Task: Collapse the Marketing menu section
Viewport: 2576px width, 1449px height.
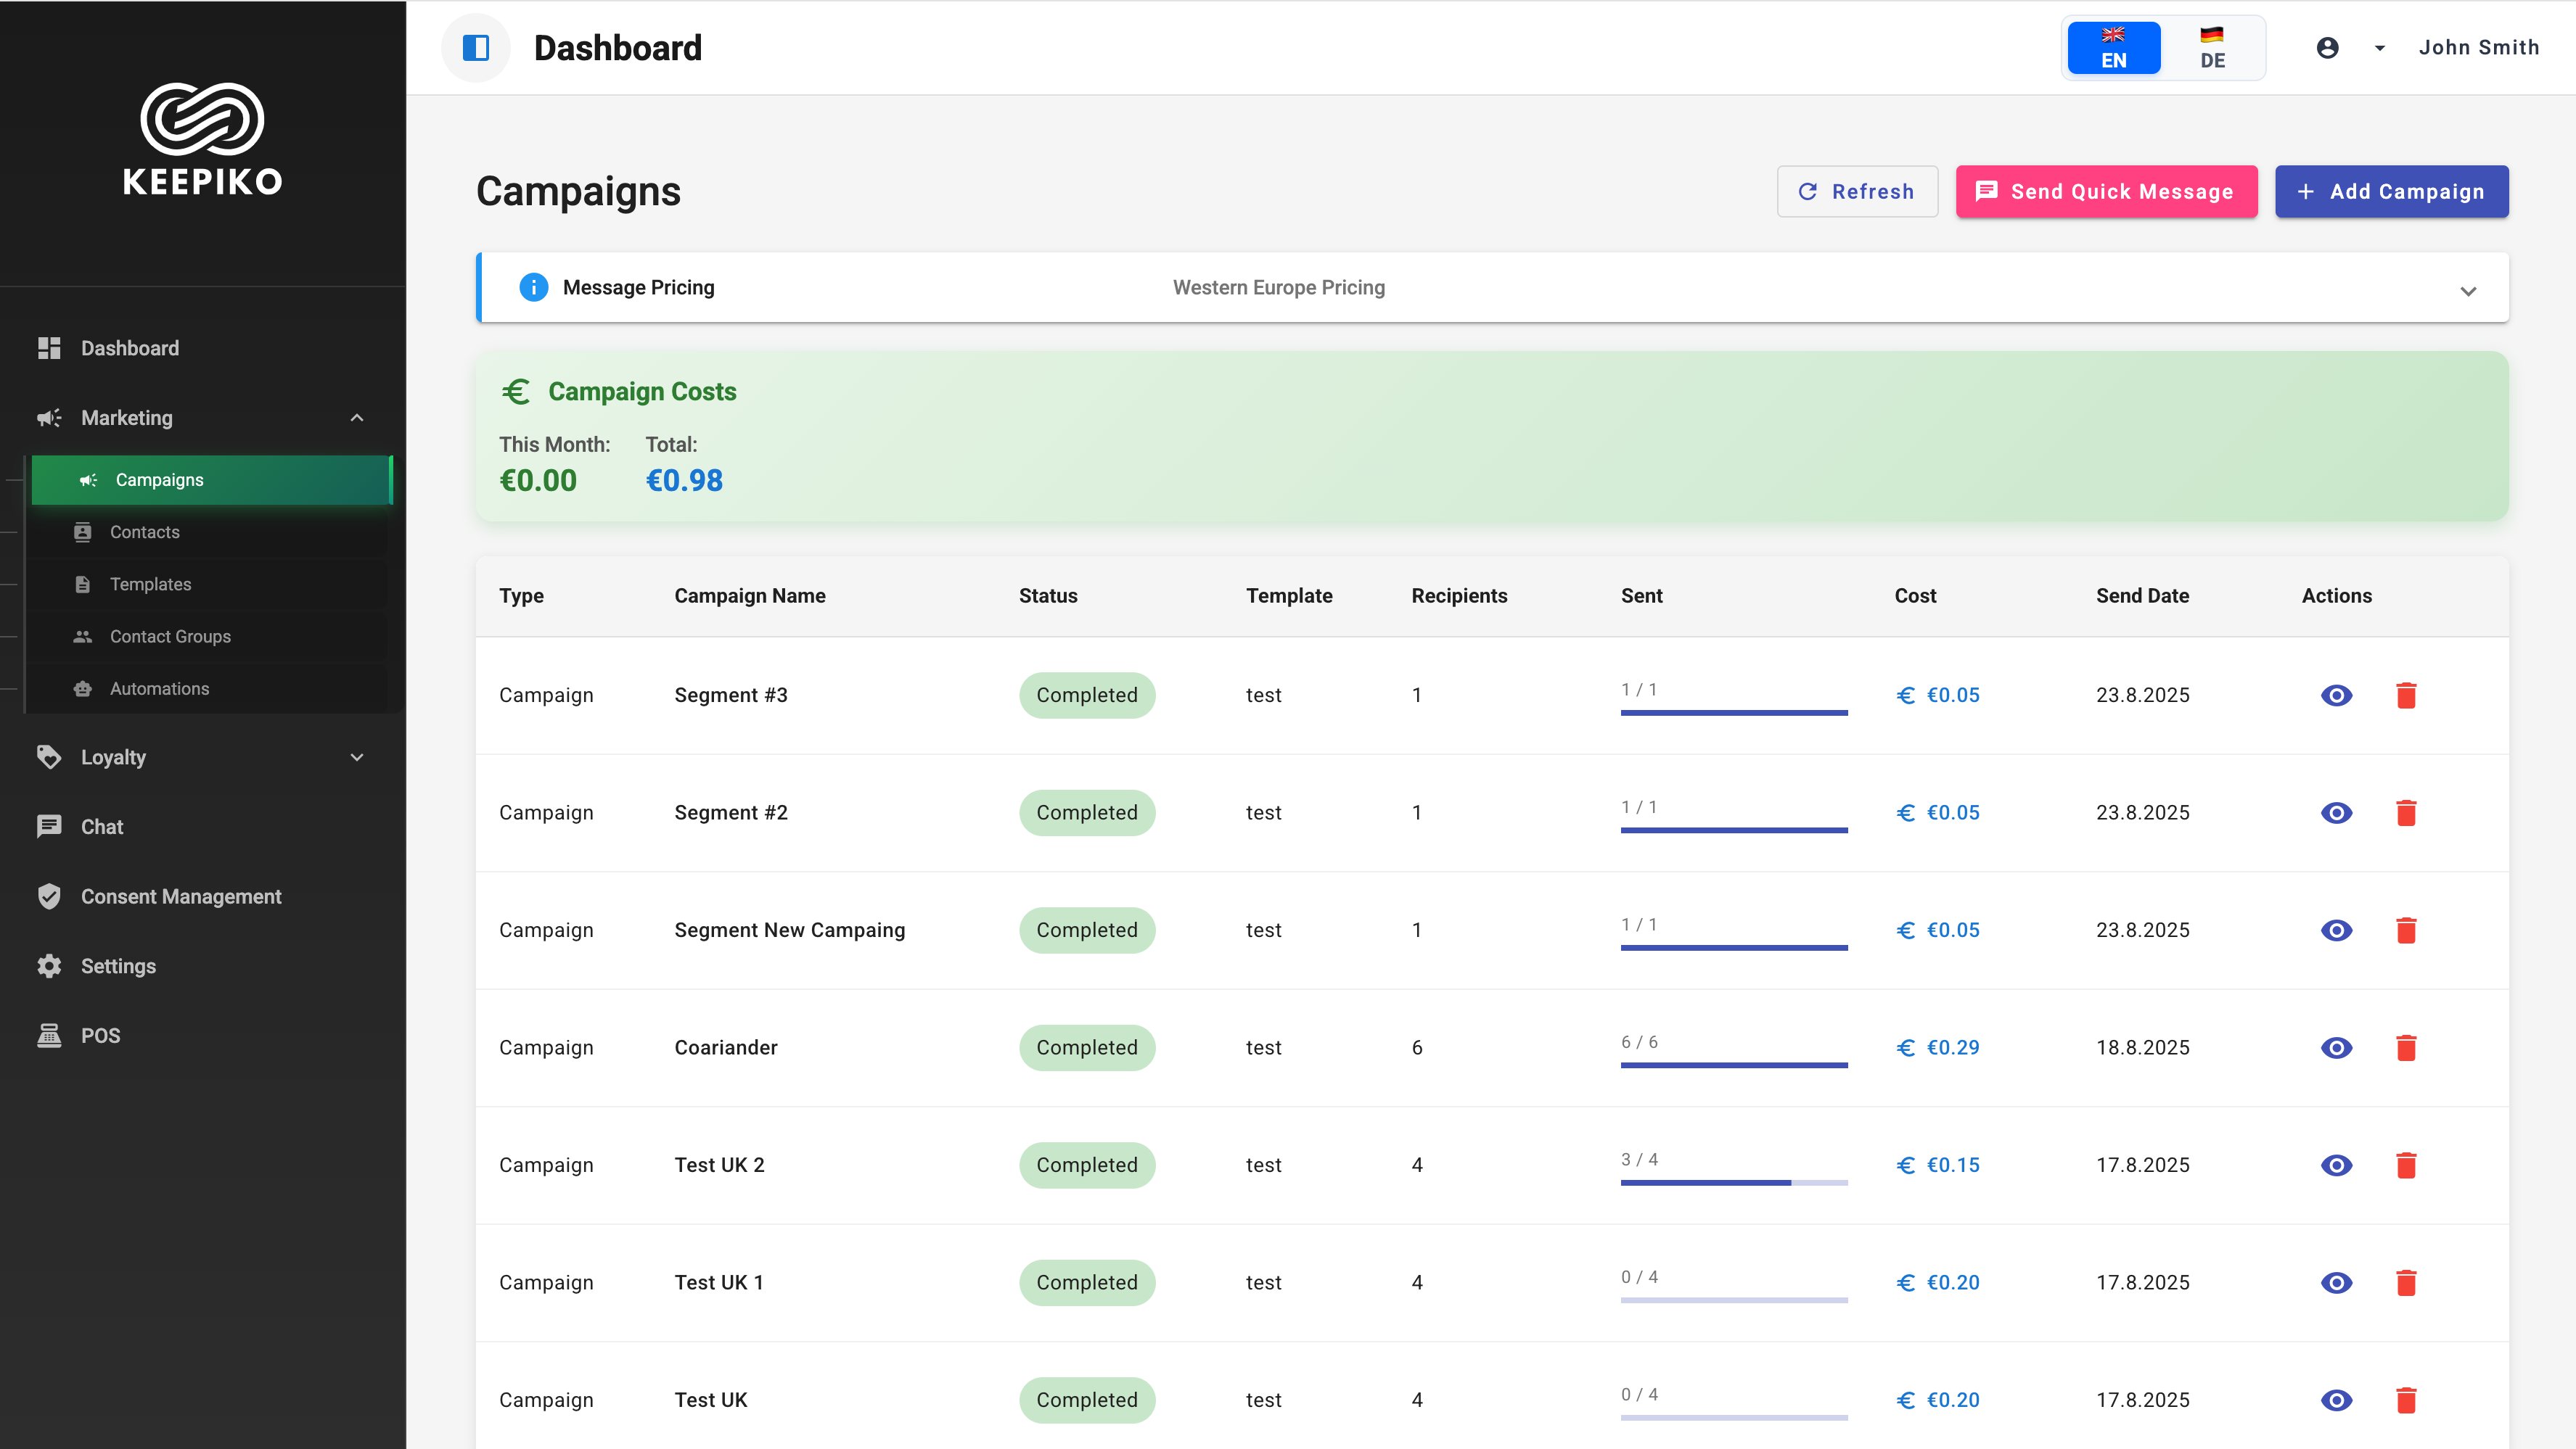Action: pos(357,418)
